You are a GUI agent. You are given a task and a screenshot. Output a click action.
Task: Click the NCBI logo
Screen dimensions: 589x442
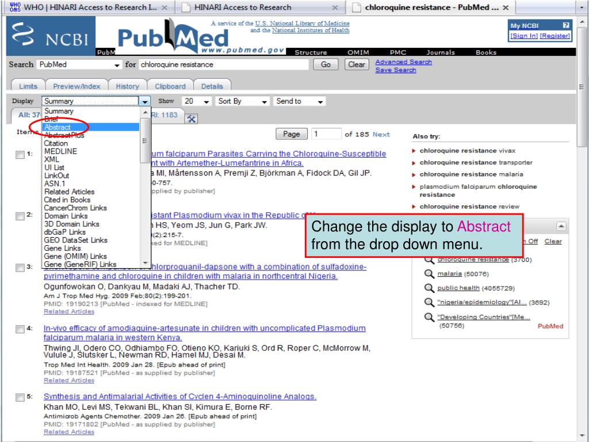click(x=51, y=36)
